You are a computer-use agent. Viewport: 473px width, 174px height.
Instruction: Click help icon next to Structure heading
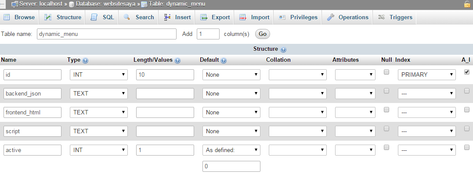click(x=283, y=50)
